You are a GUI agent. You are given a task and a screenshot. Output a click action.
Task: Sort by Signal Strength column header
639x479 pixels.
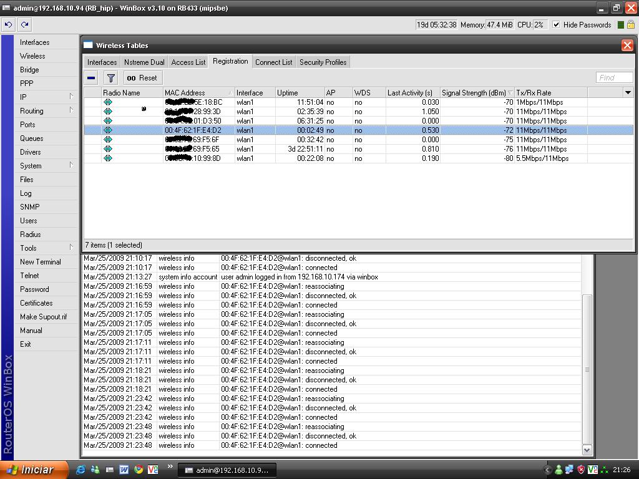click(x=477, y=93)
